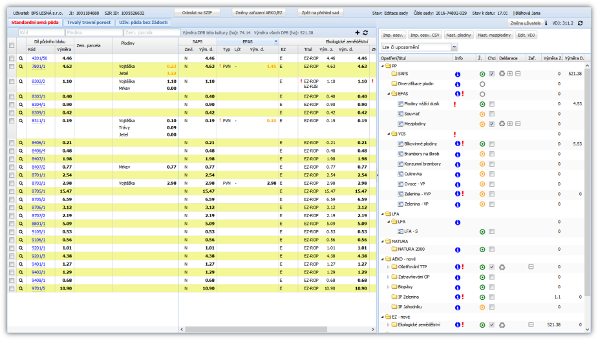Click the Kód filter input field

41,33
